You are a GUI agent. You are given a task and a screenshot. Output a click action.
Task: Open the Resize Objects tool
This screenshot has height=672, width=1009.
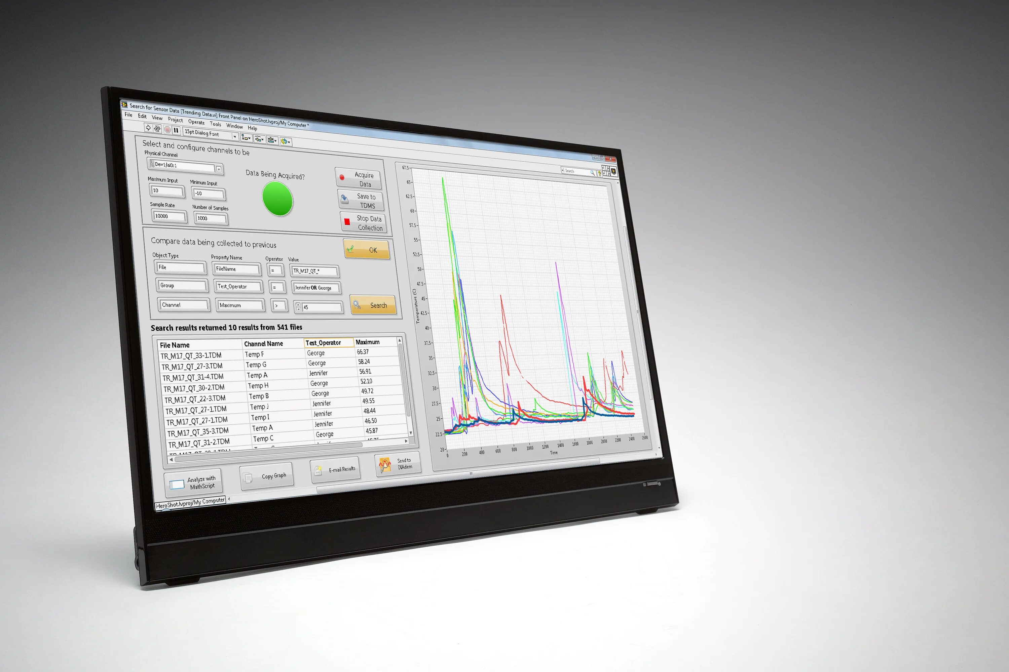(272, 140)
